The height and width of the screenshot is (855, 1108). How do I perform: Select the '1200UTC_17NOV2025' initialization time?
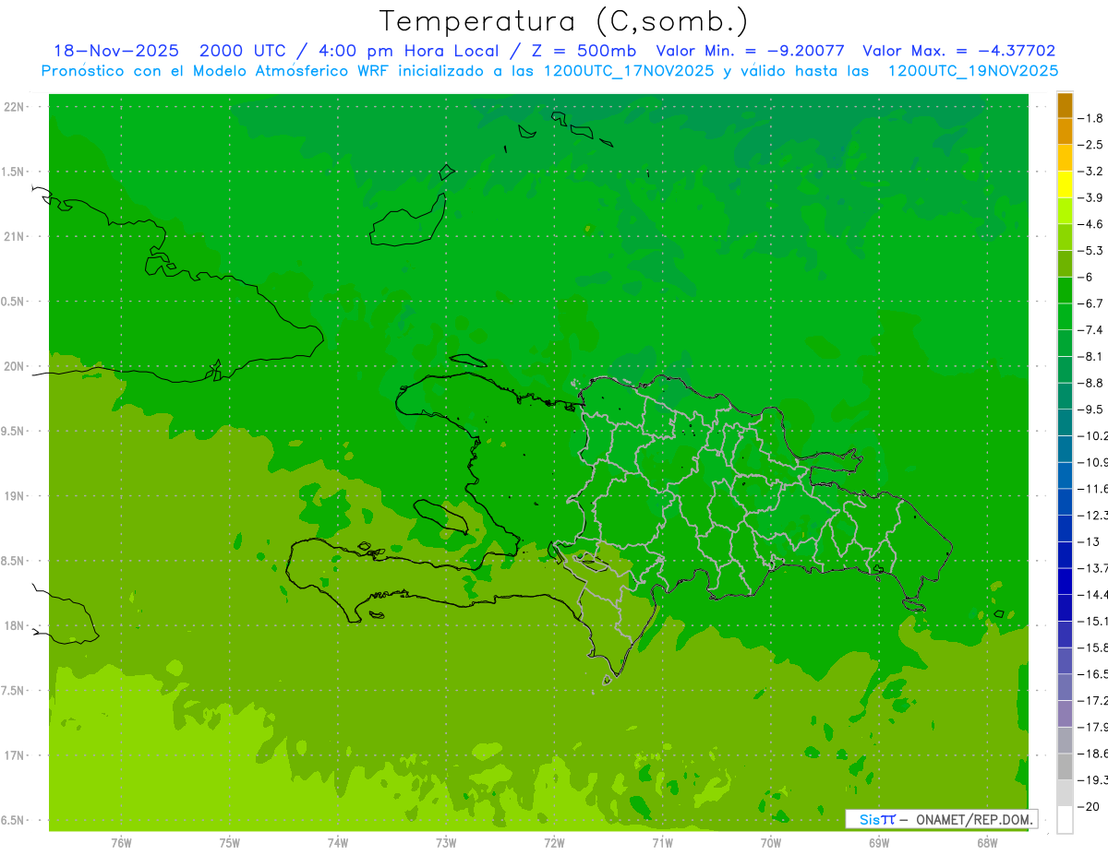[x=632, y=71]
